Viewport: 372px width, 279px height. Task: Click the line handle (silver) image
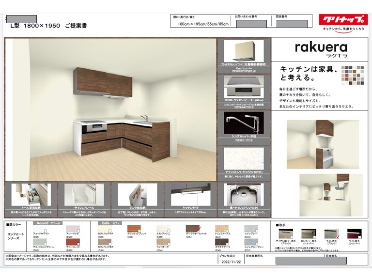354,233
